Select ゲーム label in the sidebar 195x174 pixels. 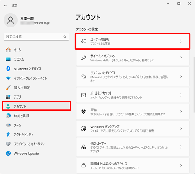[18, 125]
